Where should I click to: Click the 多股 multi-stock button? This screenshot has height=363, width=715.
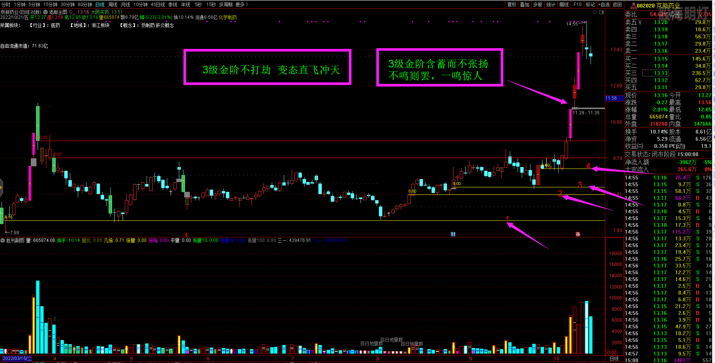click(538, 5)
